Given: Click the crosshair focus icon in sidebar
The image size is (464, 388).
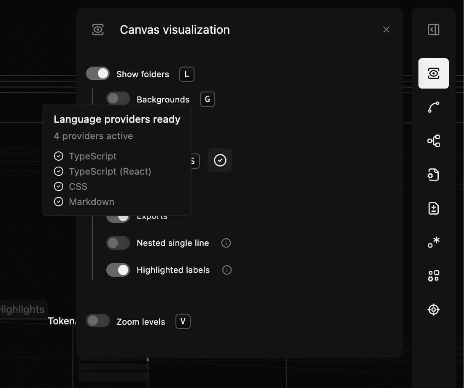Looking at the screenshot, I should (x=433, y=309).
